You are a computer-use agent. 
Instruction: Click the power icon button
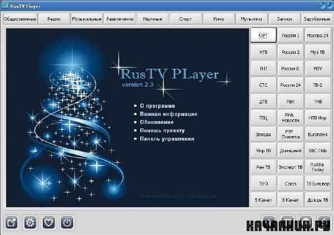[x=67, y=223]
